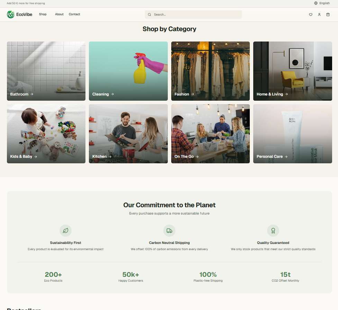Click the EcoVibe brand name
This screenshot has height=310, width=338.
click(24, 15)
